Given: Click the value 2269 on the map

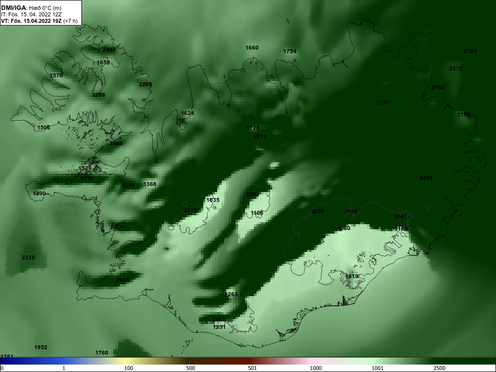Looking at the screenshot, I should pos(145,84).
